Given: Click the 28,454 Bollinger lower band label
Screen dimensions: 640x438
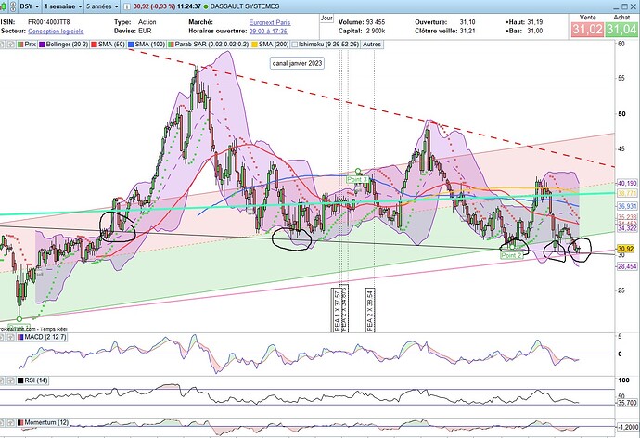Looking at the screenshot, I should coord(627,266).
